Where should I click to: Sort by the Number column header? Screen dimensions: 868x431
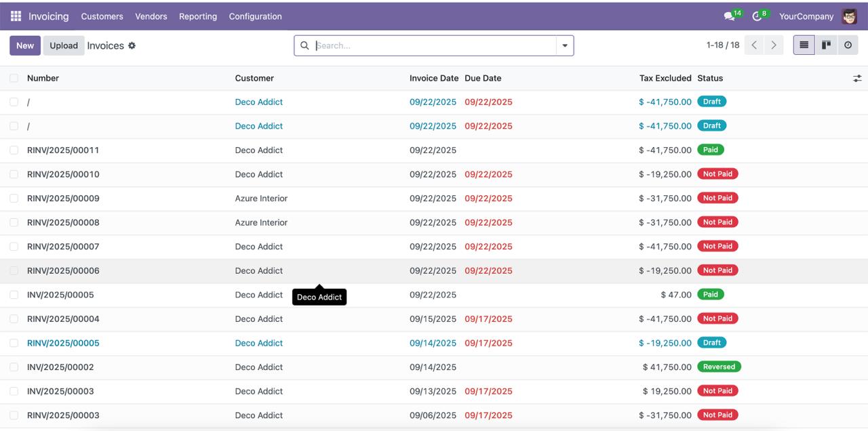[x=43, y=78]
